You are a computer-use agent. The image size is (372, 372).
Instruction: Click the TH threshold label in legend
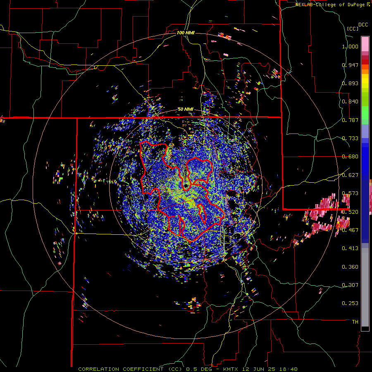coord(355,322)
